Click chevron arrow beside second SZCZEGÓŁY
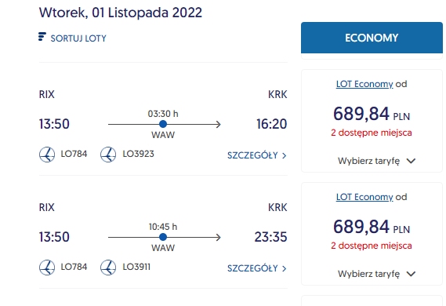 click(x=284, y=268)
